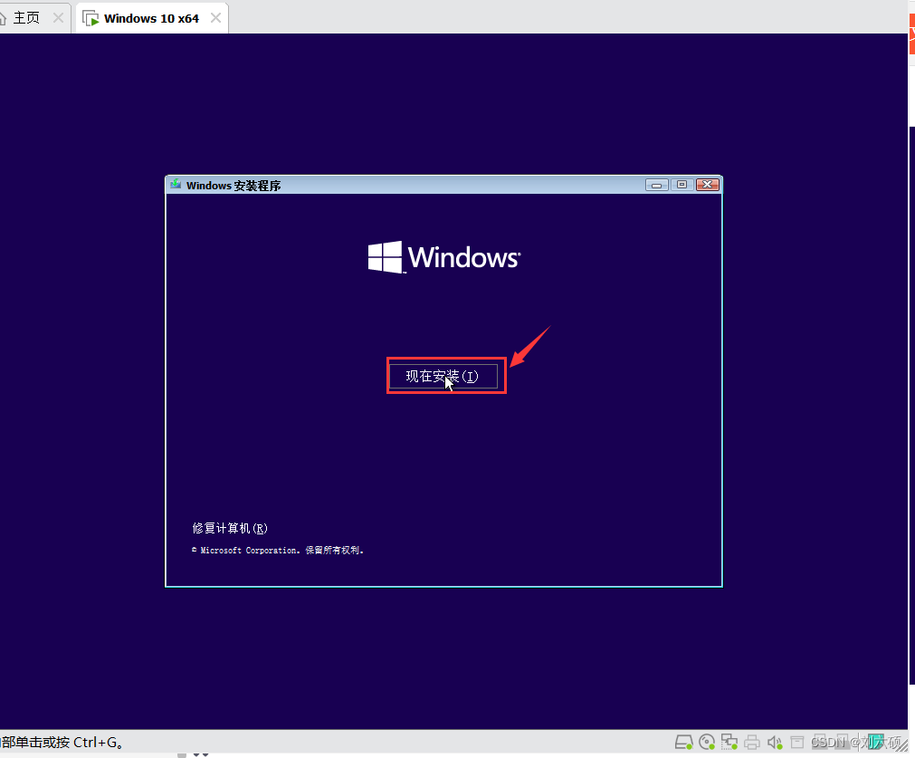Minimize the Windows 安装程序 setup window
Viewport: 915px width, 758px height.
click(x=656, y=185)
